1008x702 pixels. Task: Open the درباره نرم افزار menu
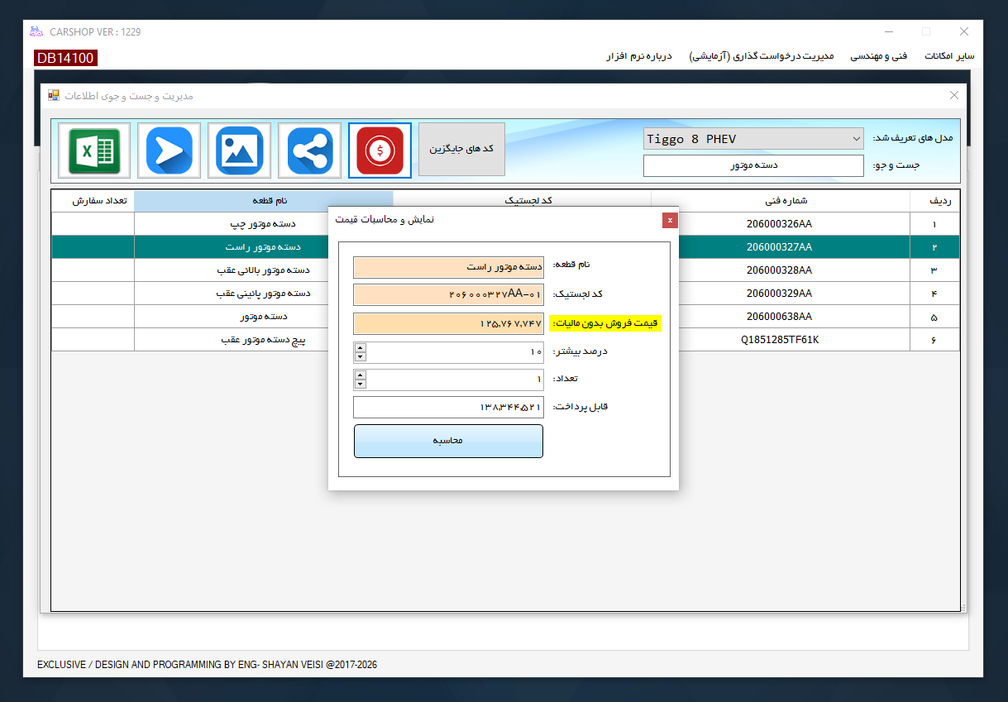click(x=639, y=56)
